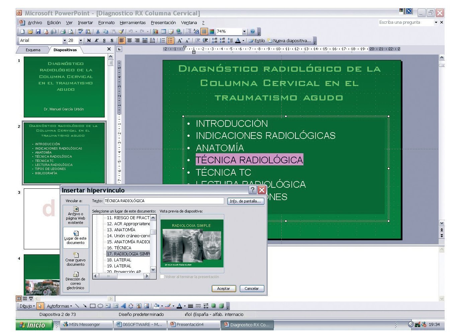Select '18. LATERAL' in slide list
453x336 pixels.
122,260
